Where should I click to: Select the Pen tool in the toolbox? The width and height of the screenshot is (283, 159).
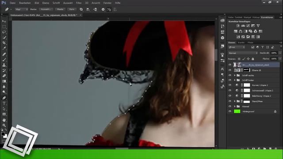coord(4,98)
